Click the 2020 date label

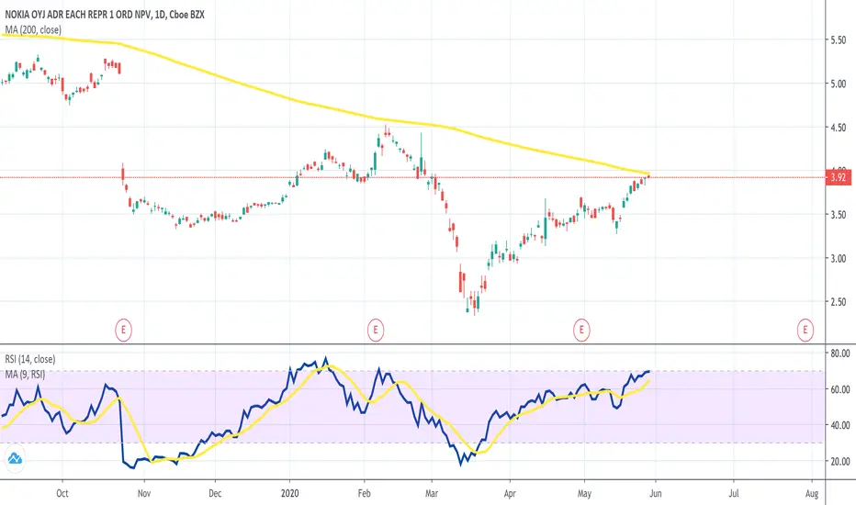[290, 493]
